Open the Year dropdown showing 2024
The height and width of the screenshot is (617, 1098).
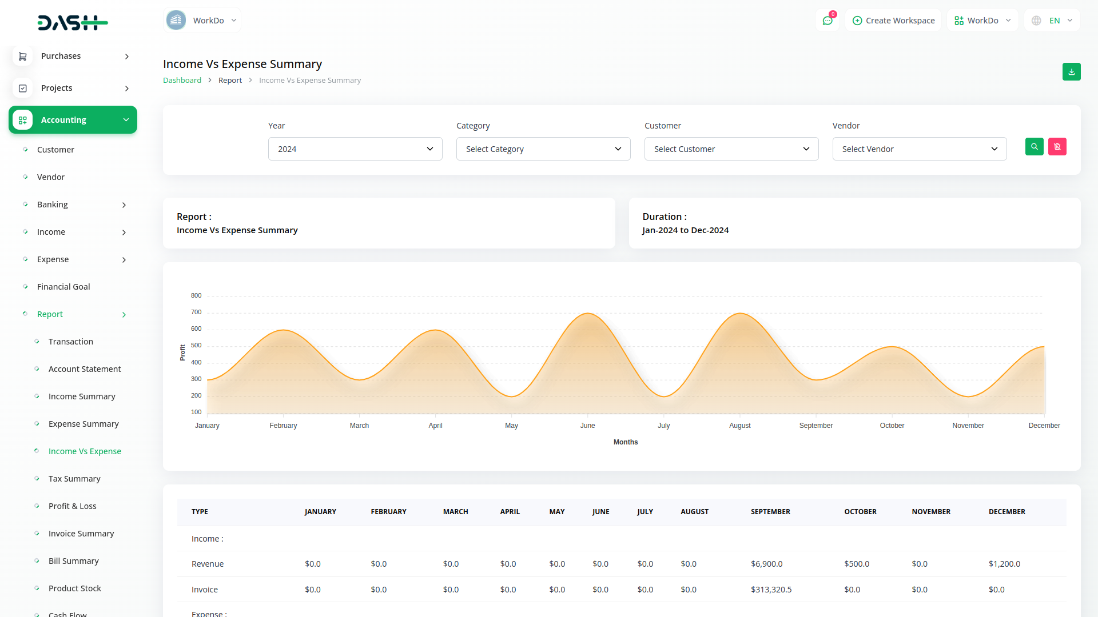click(355, 149)
